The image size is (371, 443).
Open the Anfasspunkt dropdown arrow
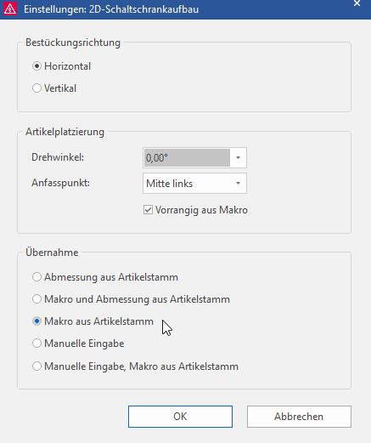pos(238,184)
